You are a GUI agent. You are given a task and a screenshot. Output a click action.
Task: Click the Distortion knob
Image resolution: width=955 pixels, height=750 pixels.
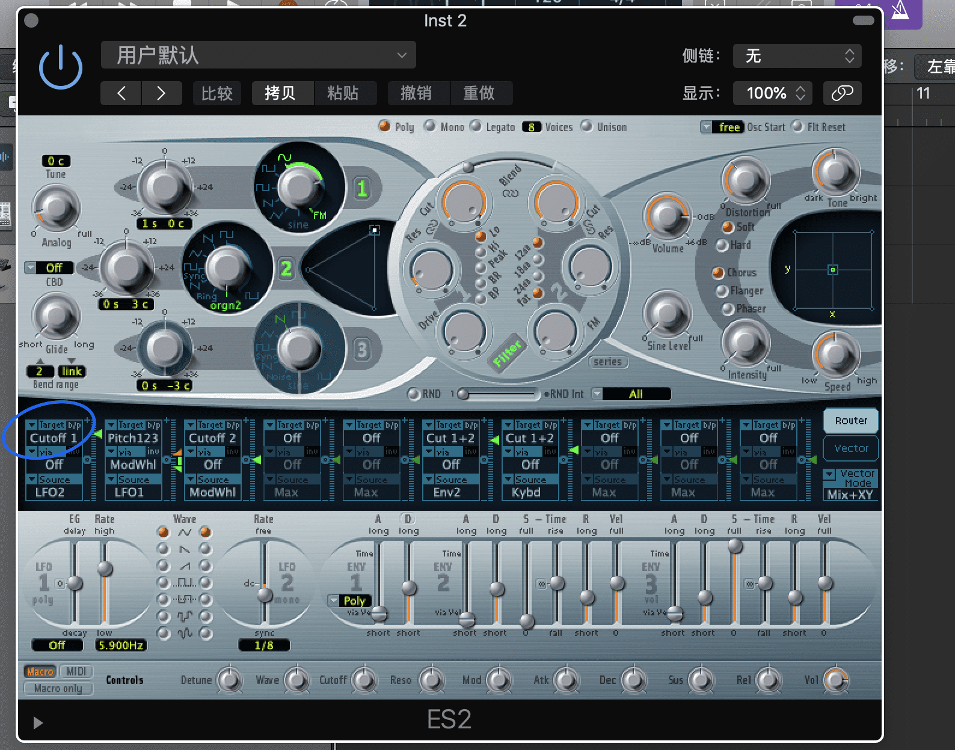(x=746, y=180)
